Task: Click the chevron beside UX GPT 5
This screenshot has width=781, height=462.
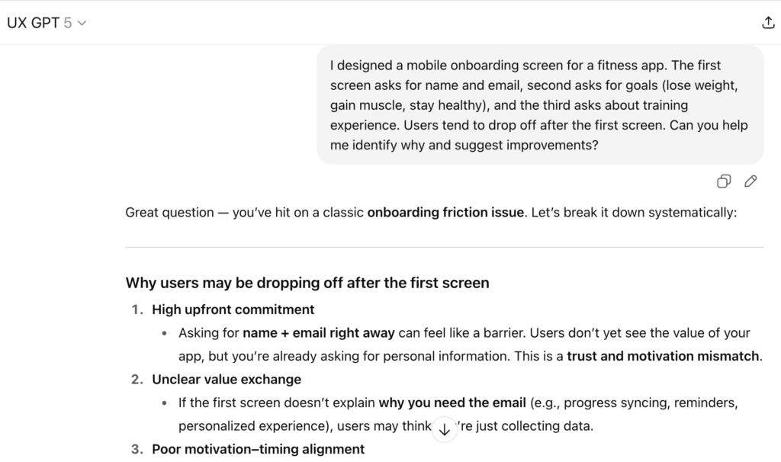Action: [x=82, y=23]
